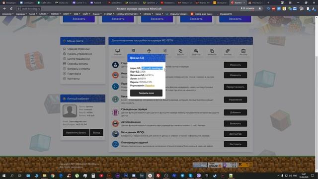The height and width of the screenshot is (179, 318).
Task: Open Панель управления in site menu
Action: (79, 54)
